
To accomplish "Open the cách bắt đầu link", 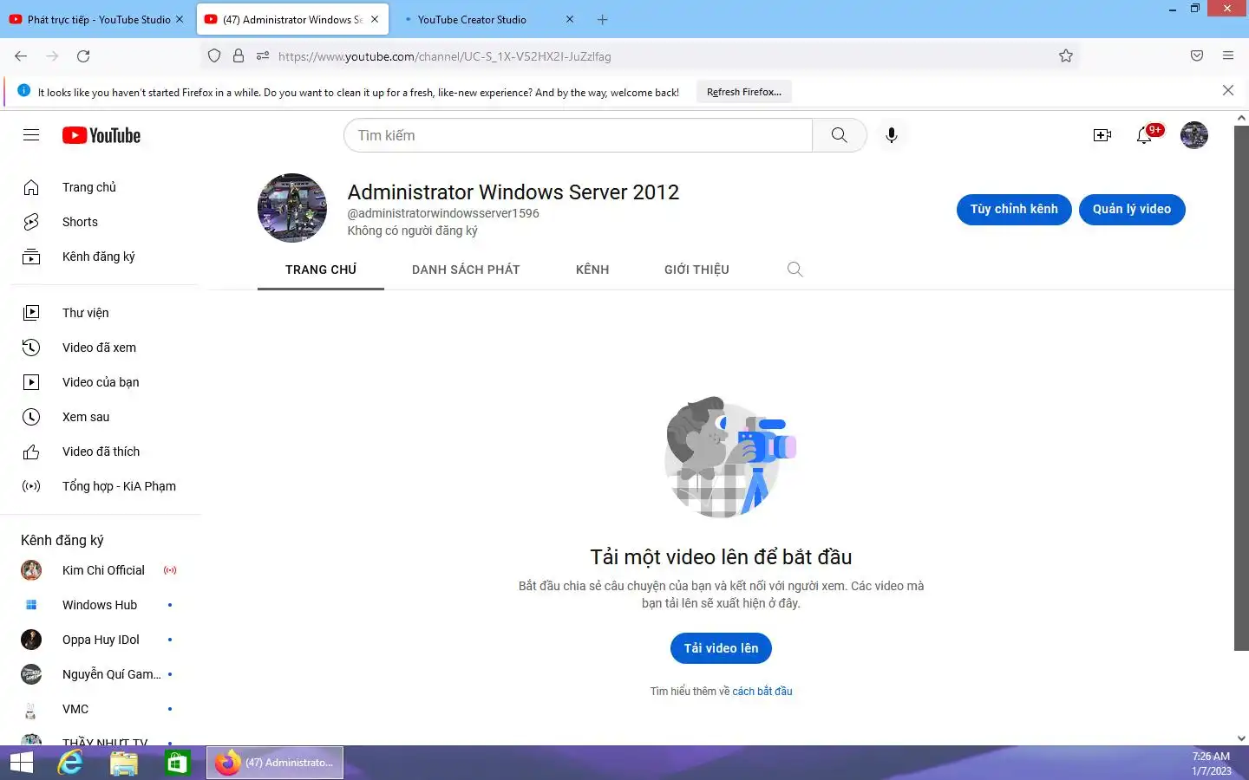I will pyautogui.click(x=762, y=692).
